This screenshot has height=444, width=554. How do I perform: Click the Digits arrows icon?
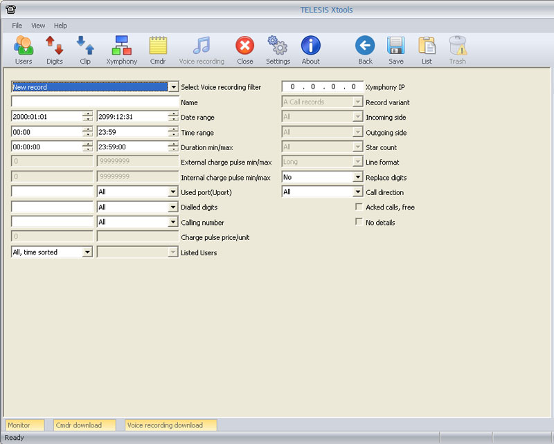pos(55,50)
